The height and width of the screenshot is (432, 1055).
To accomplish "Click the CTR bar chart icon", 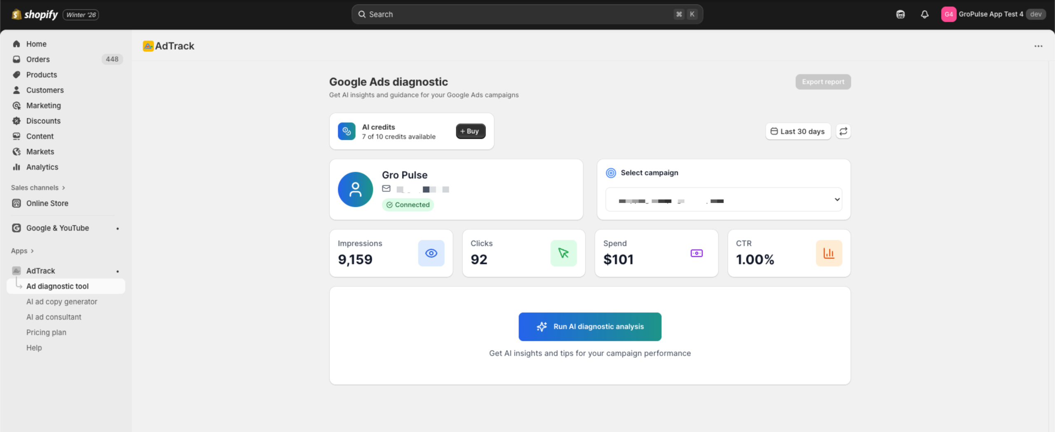I will point(829,253).
